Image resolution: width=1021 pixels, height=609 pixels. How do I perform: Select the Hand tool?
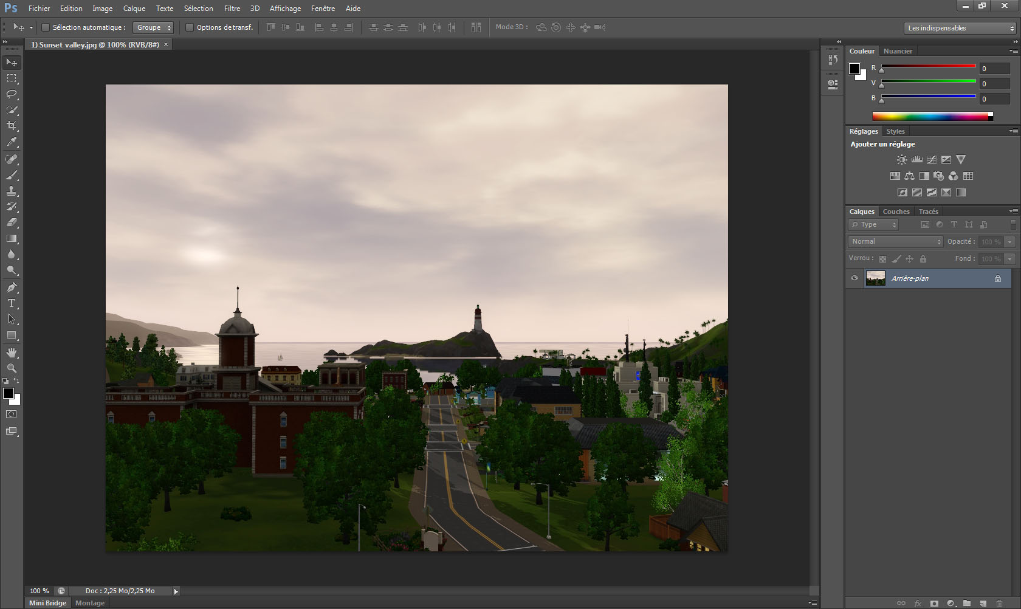pyautogui.click(x=12, y=353)
